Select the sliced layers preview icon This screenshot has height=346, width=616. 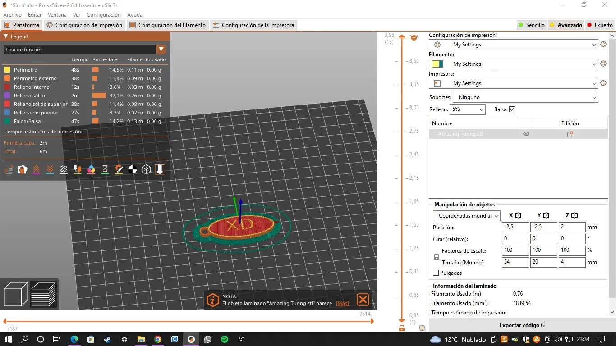pos(43,294)
